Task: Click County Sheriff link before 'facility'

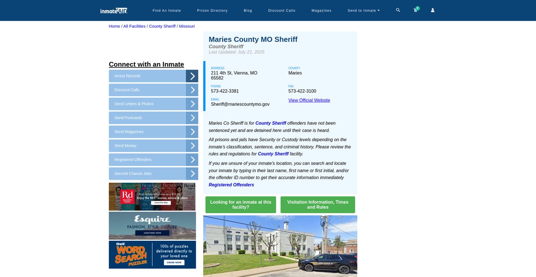Action: pyautogui.click(x=273, y=154)
